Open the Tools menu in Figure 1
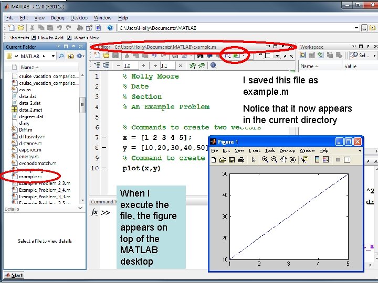 270,150
